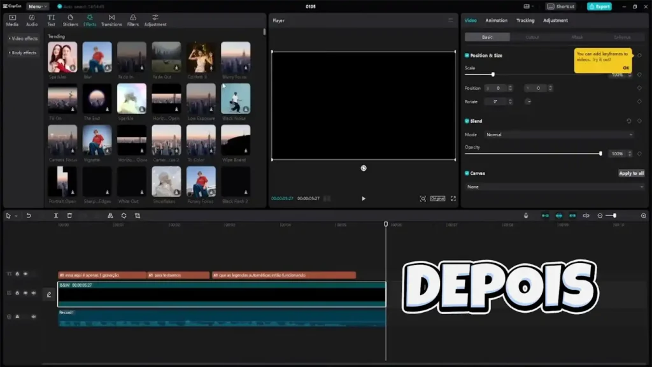Open the Filters panel
The image size is (652, 367).
(x=133, y=20)
